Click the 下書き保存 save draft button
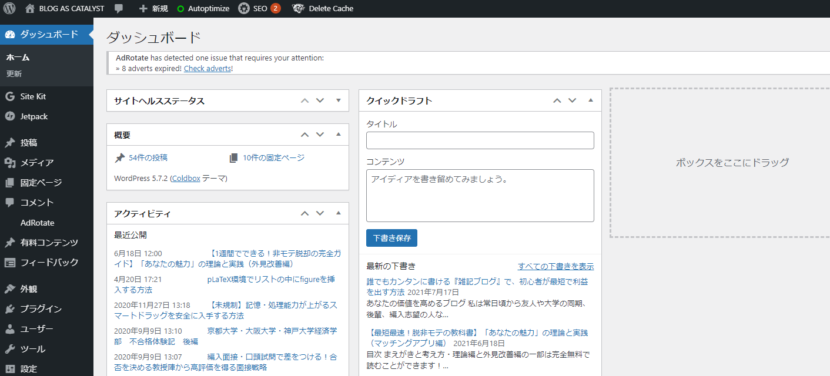The height and width of the screenshot is (376, 830). (391, 238)
